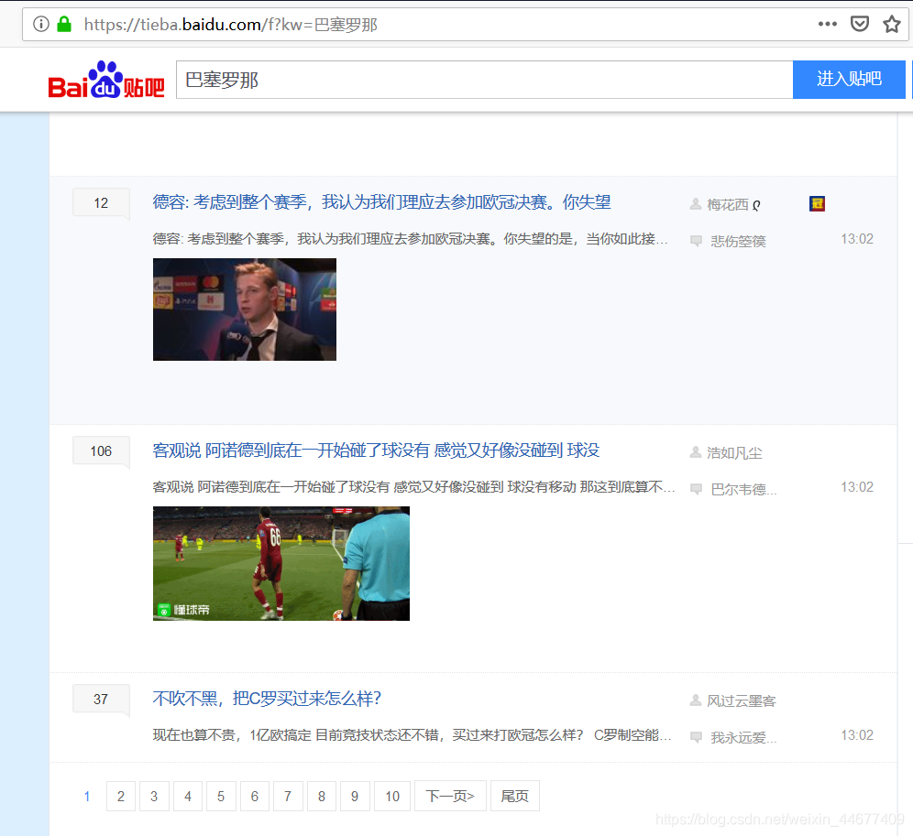The height and width of the screenshot is (836, 913).
Task: Go to page 9 of thread list
Action: point(355,796)
